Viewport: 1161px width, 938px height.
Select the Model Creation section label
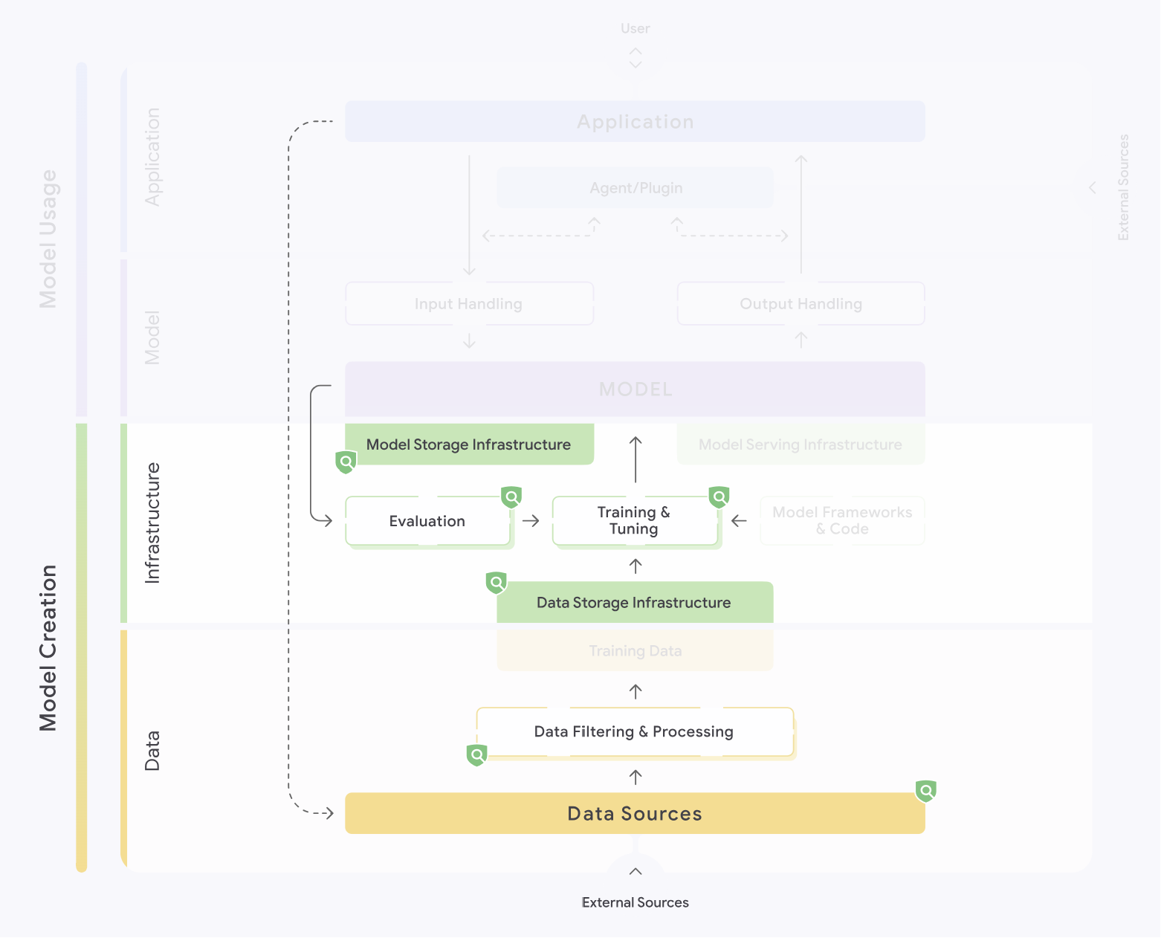(x=48, y=647)
